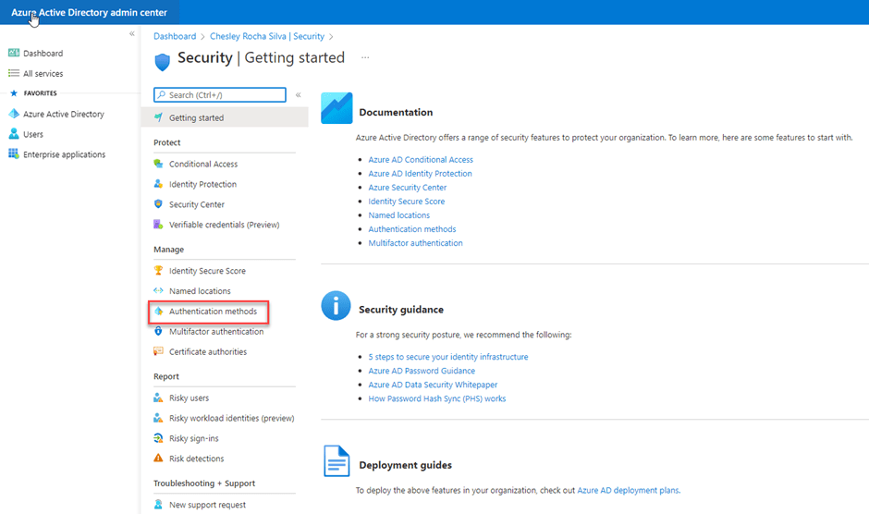The height and width of the screenshot is (514, 869).
Task: Click the Enterprise applications grid icon
Action: (x=14, y=154)
